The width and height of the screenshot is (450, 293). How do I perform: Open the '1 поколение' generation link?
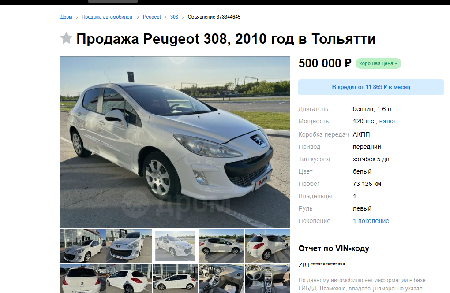coord(371,221)
